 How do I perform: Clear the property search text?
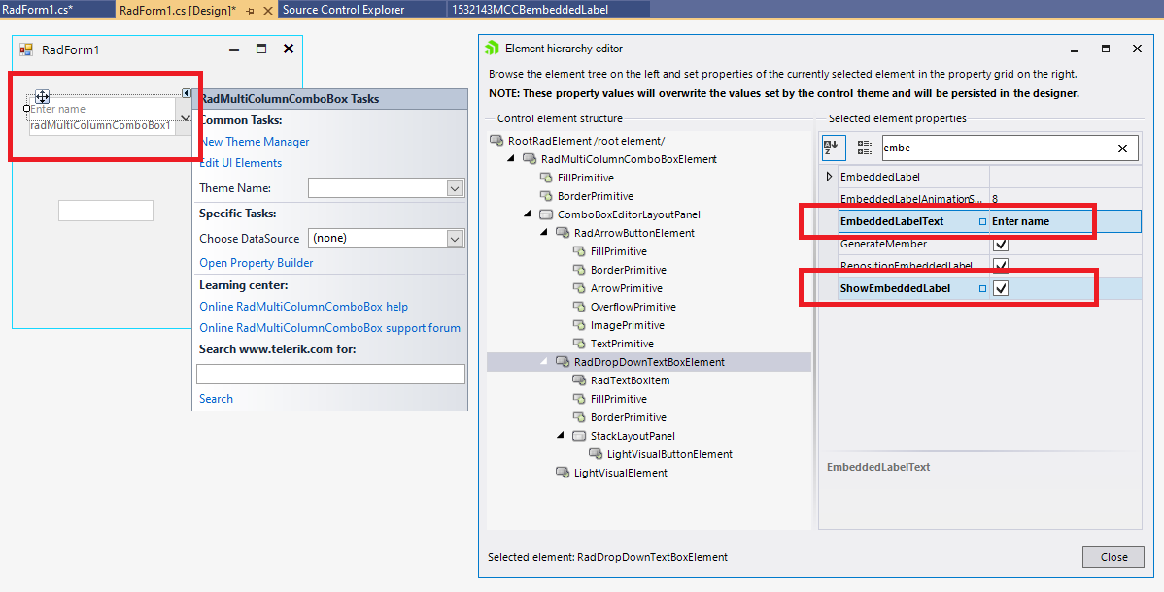tap(1122, 148)
